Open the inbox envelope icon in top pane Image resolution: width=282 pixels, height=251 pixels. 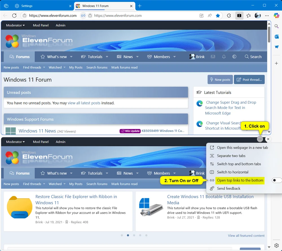click(x=213, y=57)
